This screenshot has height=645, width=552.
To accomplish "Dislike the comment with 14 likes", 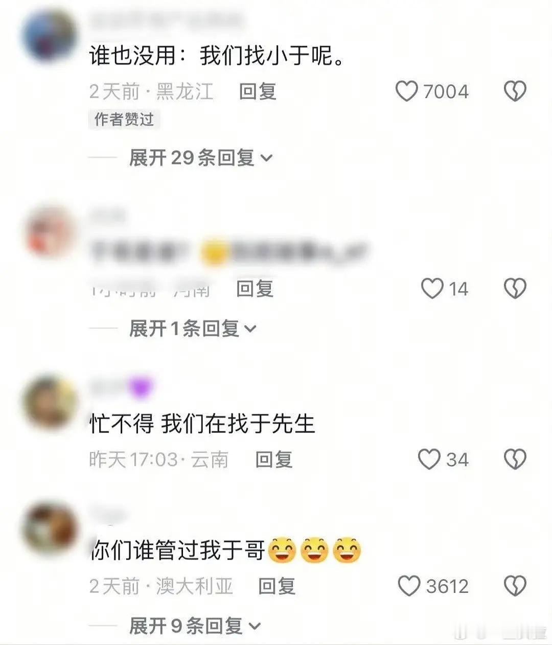I will 515,288.
